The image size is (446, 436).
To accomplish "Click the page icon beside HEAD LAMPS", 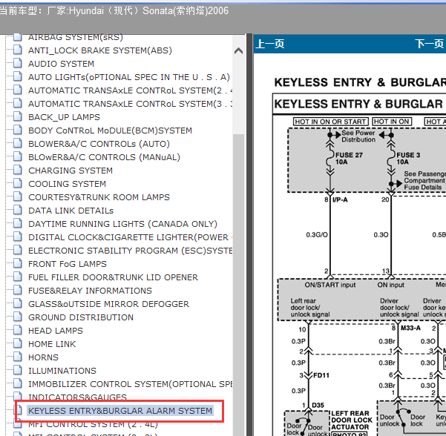I will 18,330.
